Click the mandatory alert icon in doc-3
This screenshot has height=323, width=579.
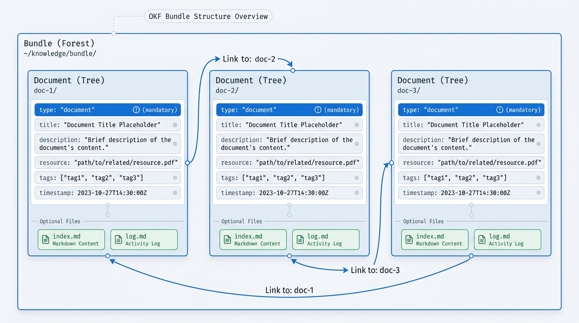(x=499, y=110)
